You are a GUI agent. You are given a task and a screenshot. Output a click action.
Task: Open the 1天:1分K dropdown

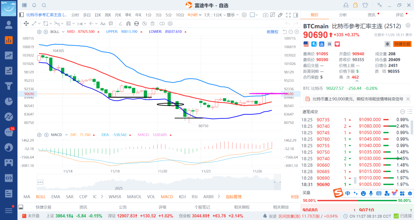click(215, 15)
